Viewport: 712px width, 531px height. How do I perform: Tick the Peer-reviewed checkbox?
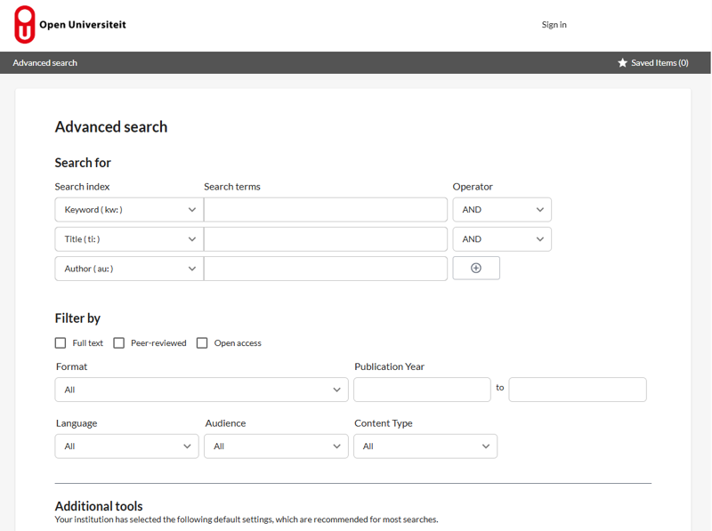(x=118, y=342)
